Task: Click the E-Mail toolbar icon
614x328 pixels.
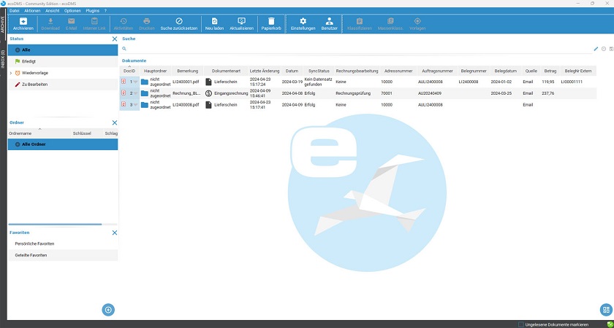Action: click(72, 24)
